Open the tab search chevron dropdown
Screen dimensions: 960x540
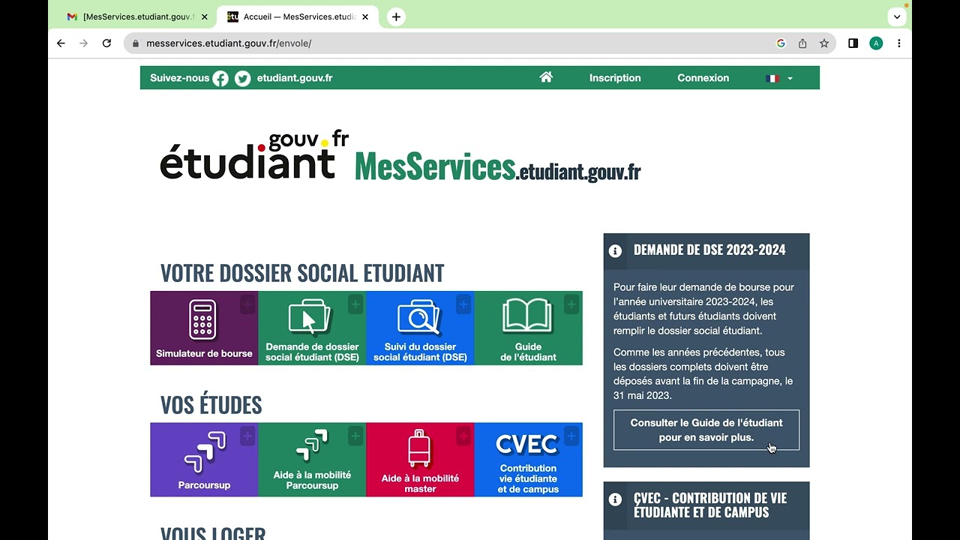[x=897, y=16]
